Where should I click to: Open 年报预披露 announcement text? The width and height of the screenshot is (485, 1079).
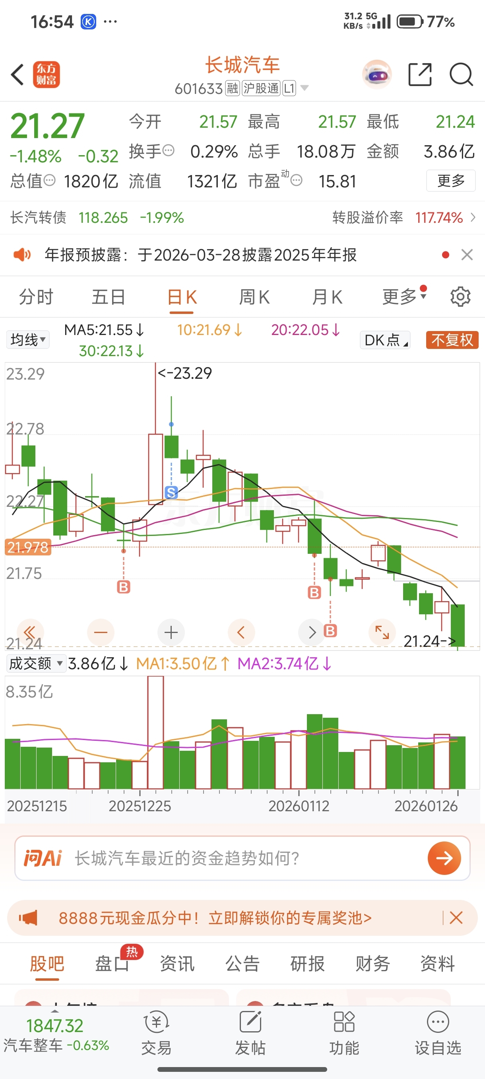tap(200, 254)
